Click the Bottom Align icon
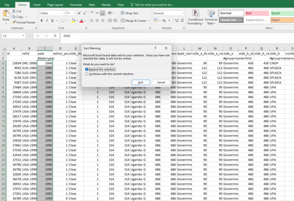The width and height of the screenshot is (294, 201). (102, 13)
